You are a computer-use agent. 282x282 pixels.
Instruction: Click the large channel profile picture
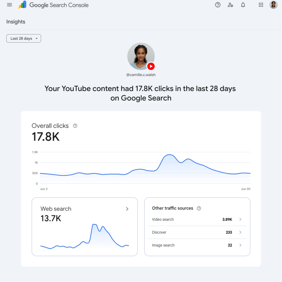click(141, 56)
